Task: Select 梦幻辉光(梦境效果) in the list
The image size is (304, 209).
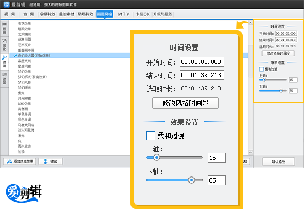Action: point(33,77)
